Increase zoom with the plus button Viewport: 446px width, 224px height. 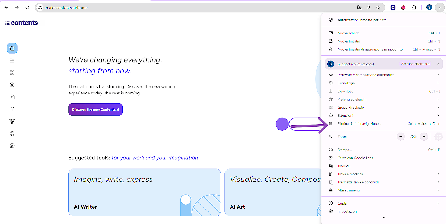point(424,136)
